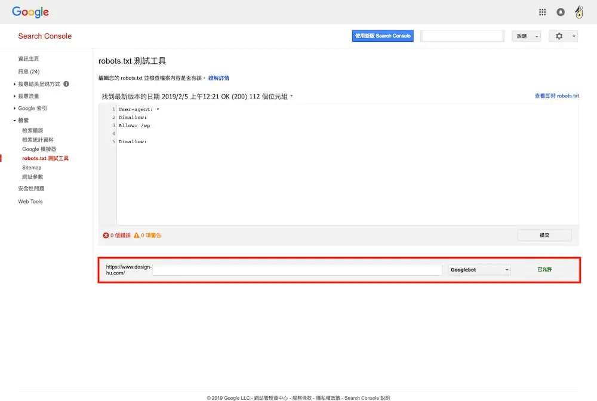Image resolution: width=597 pixels, height=401 pixels.
Task: Open Search Console 說明 footer link
Action: click(x=367, y=398)
